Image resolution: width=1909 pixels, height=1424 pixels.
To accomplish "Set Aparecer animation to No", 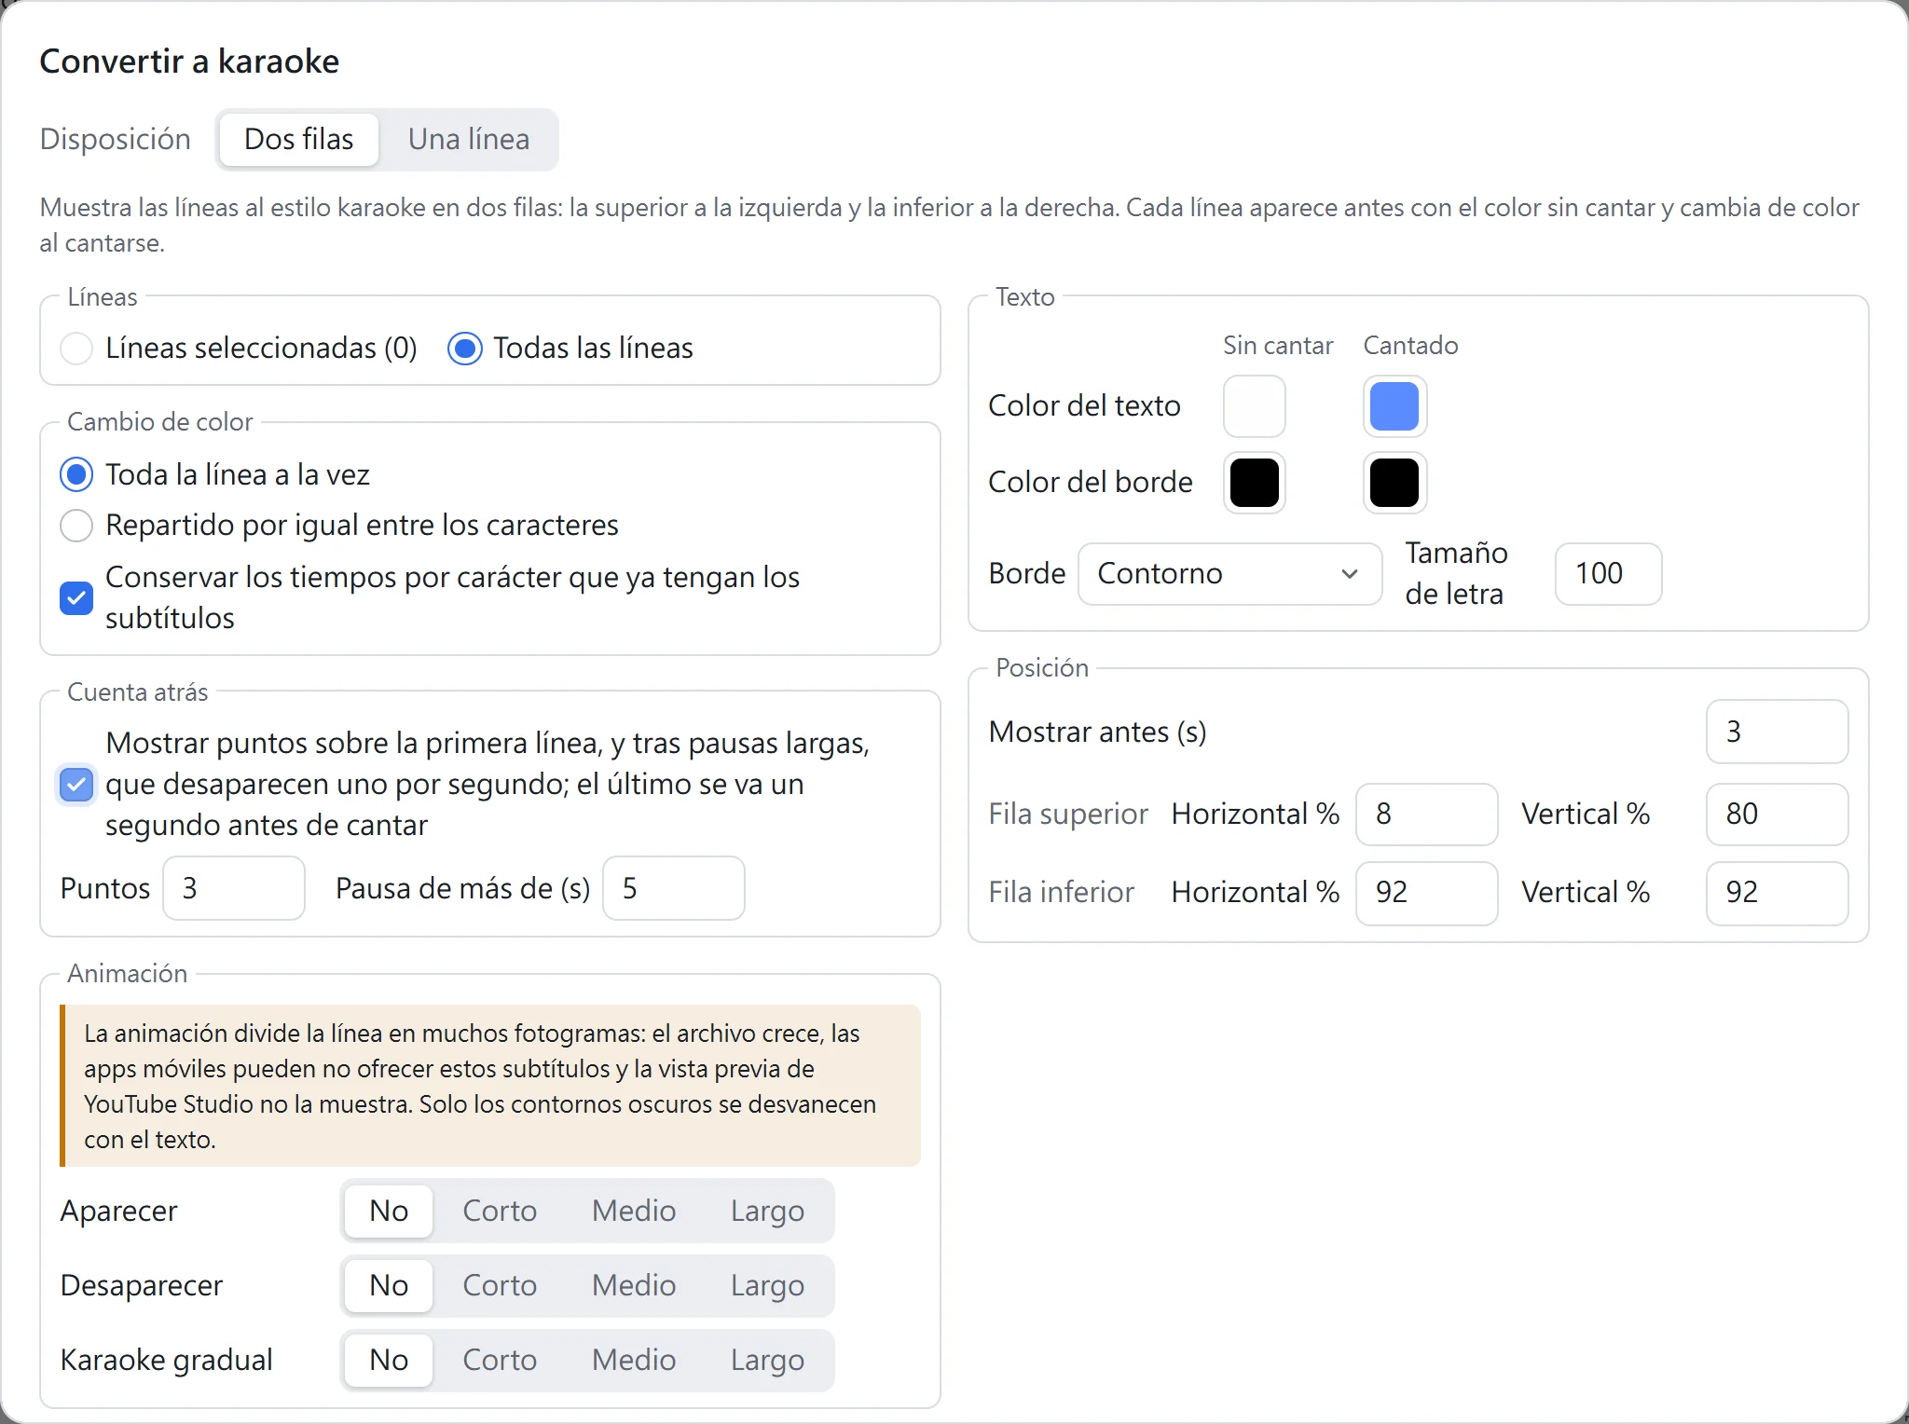I will [389, 1212].
